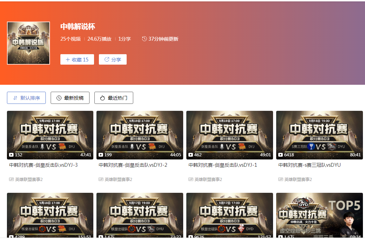Add the collection with the 收藏 15 button
The image size is (365, 239).
tap(77, 59)
